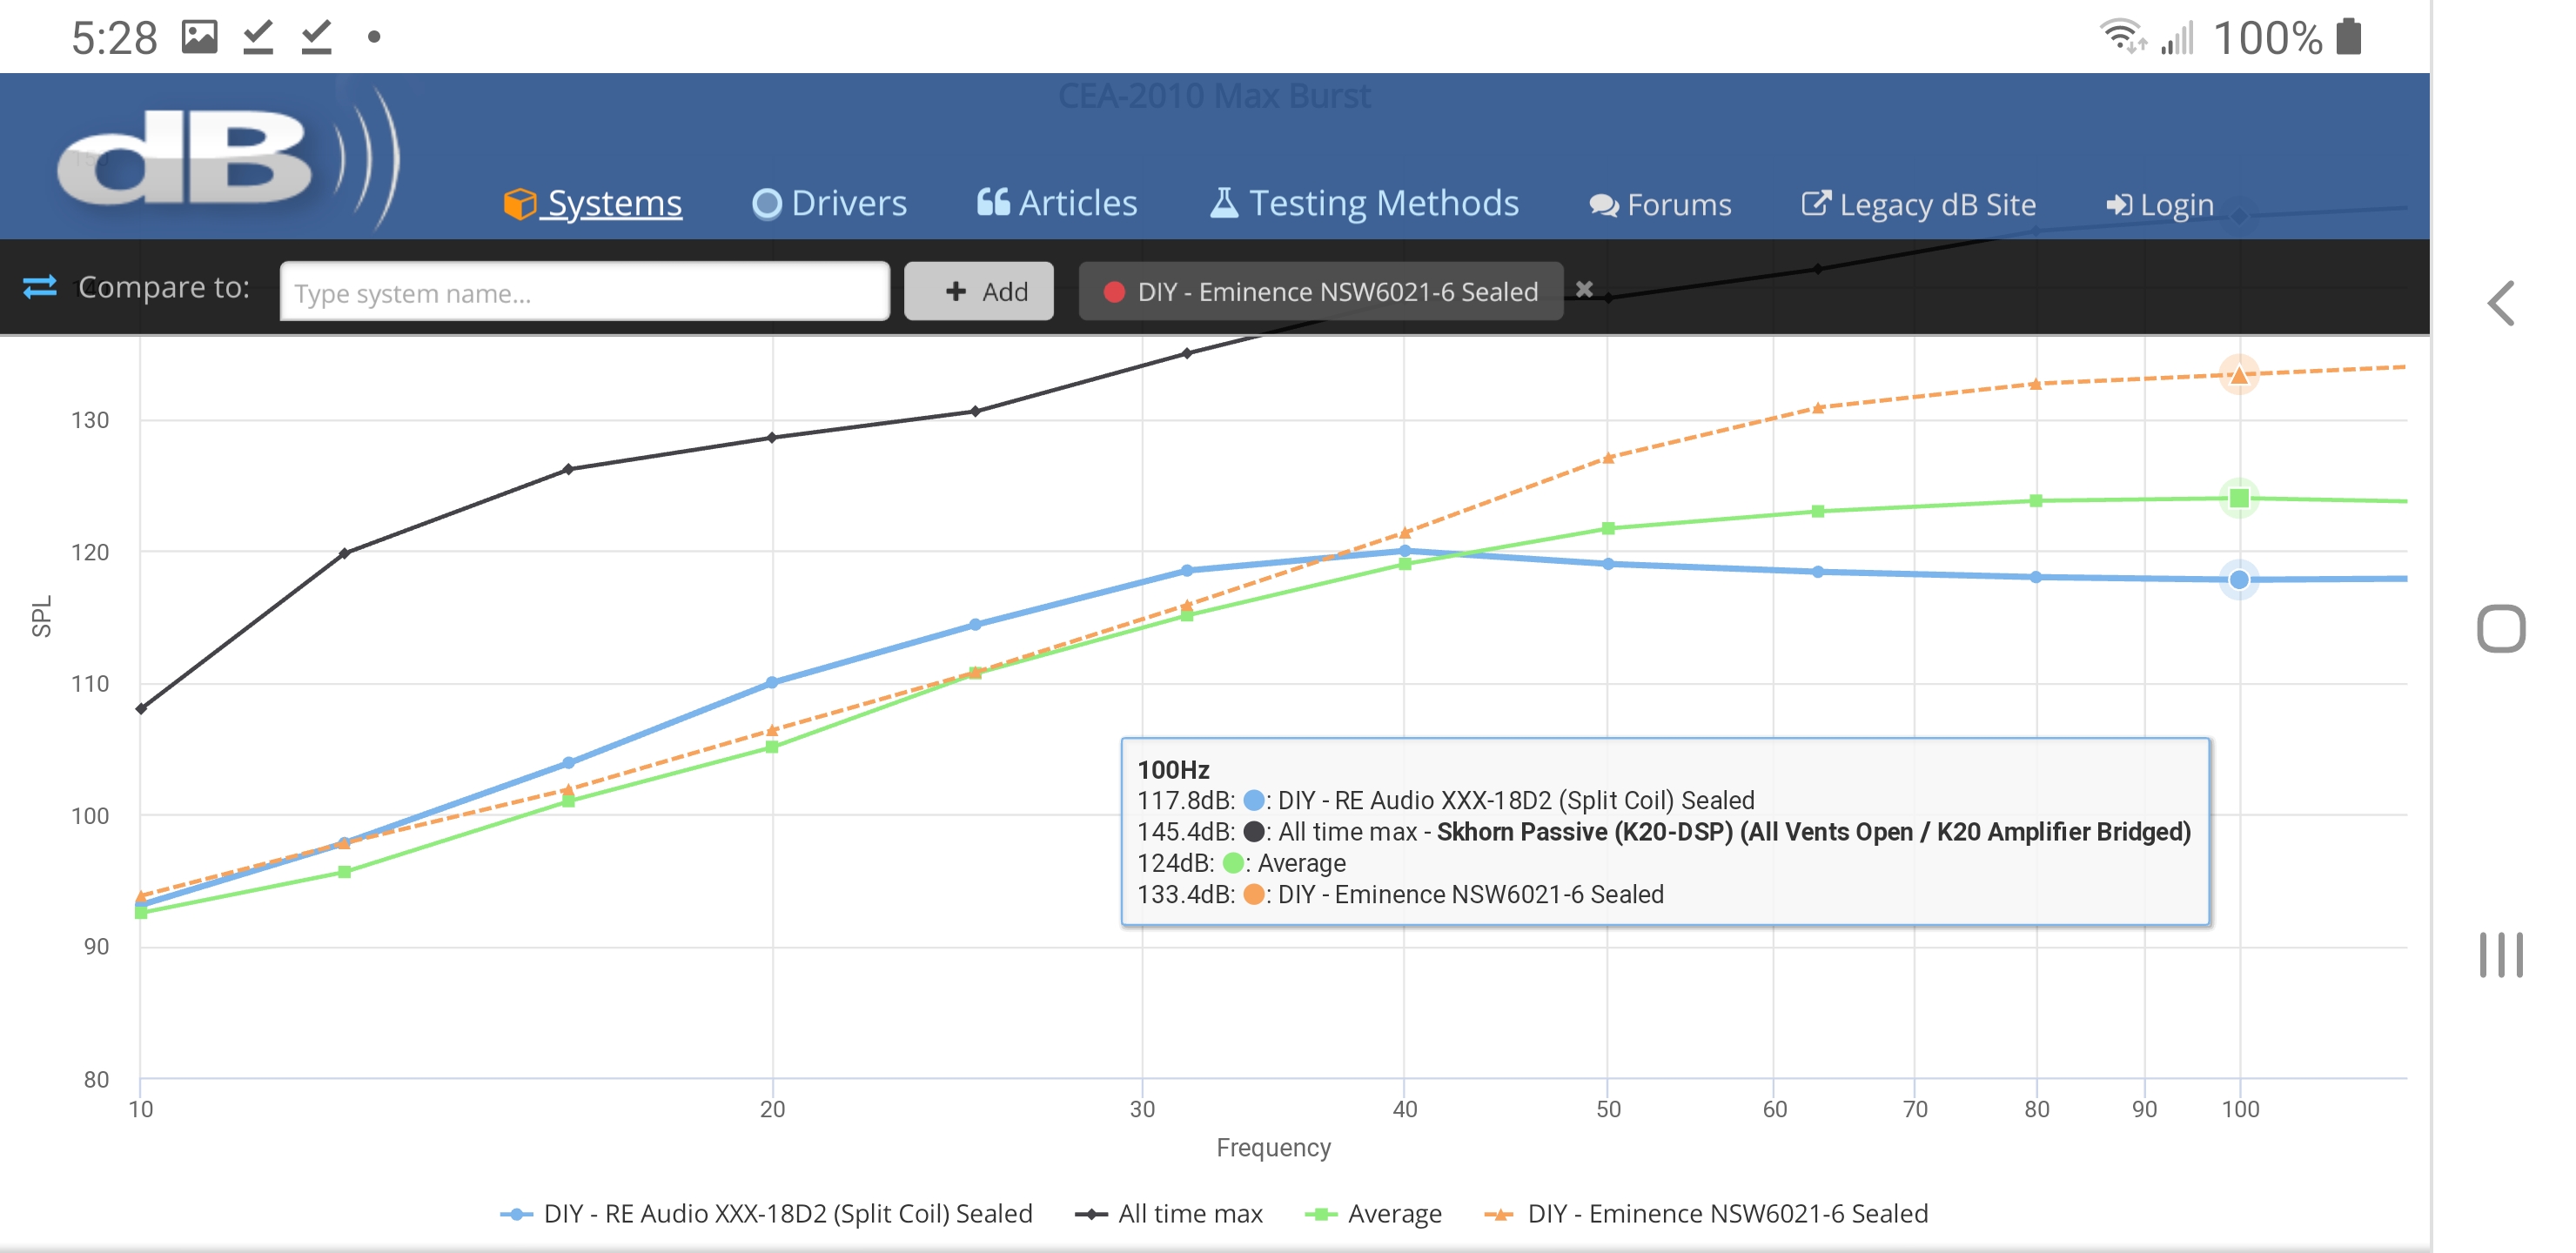Tap Android recent apps button
This screenshot has width=2576, height=1253.
[x=2501, y=955]
